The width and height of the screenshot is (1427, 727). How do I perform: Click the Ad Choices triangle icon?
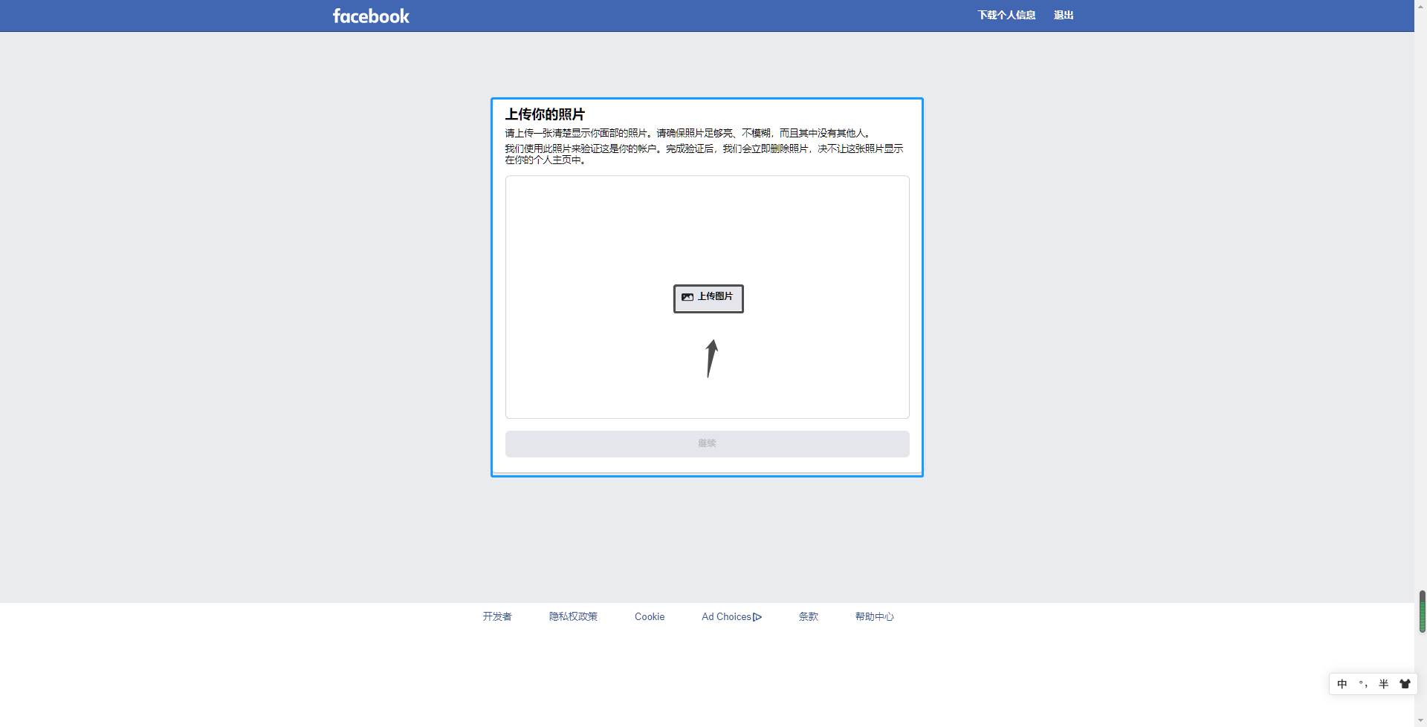point(757,617)
